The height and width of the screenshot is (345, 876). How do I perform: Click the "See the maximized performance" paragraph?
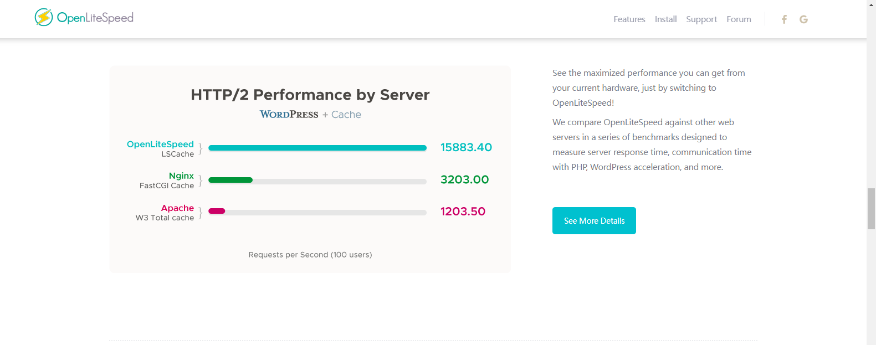click(649, 87)
